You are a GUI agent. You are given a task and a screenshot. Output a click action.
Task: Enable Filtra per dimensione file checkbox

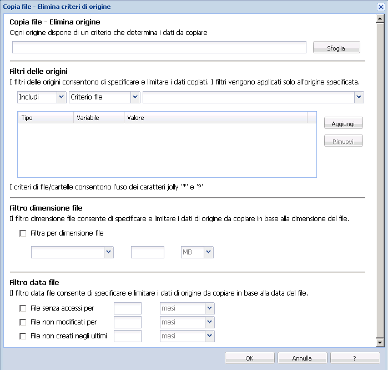coord(23,233)
